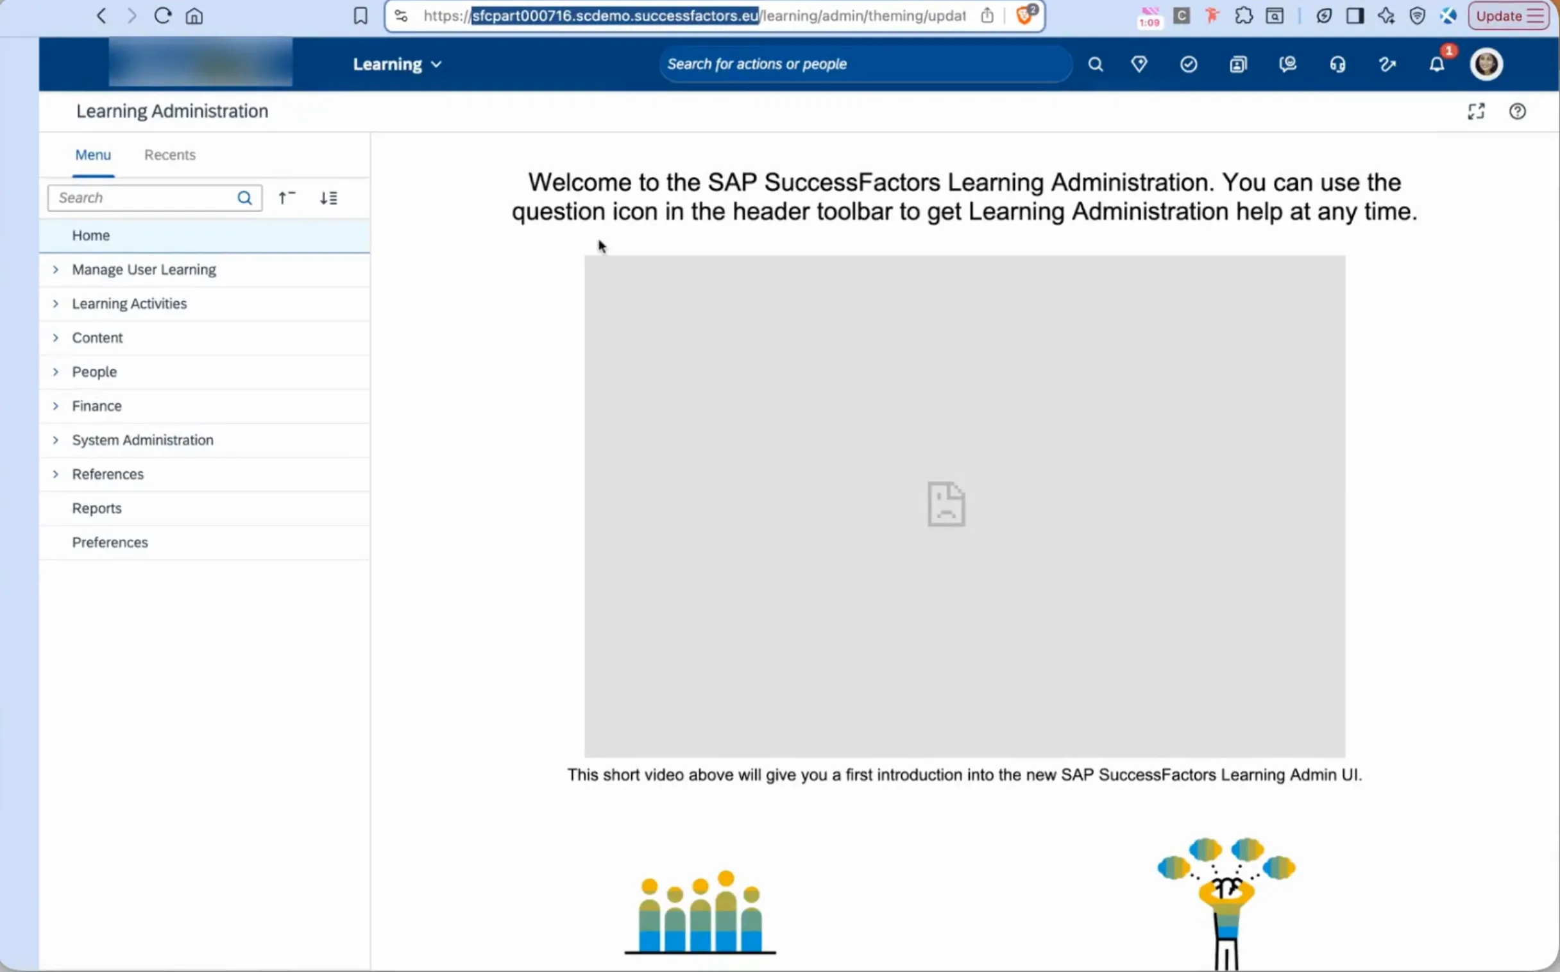Focus the 'Search for actions or people' box

[865, 64]
